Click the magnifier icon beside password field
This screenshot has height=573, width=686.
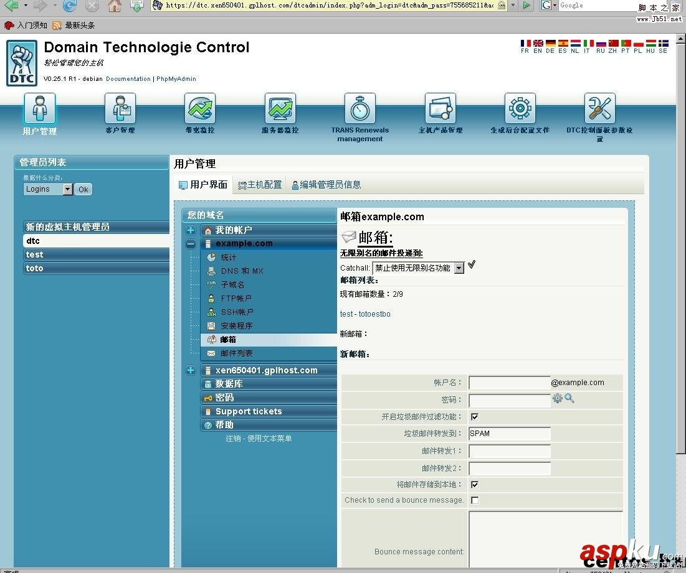(569, 398)
